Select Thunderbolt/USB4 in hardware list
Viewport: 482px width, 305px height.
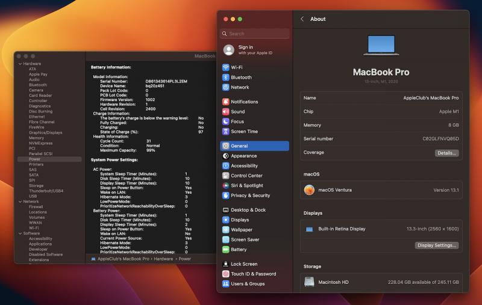(x=46, y=191)
